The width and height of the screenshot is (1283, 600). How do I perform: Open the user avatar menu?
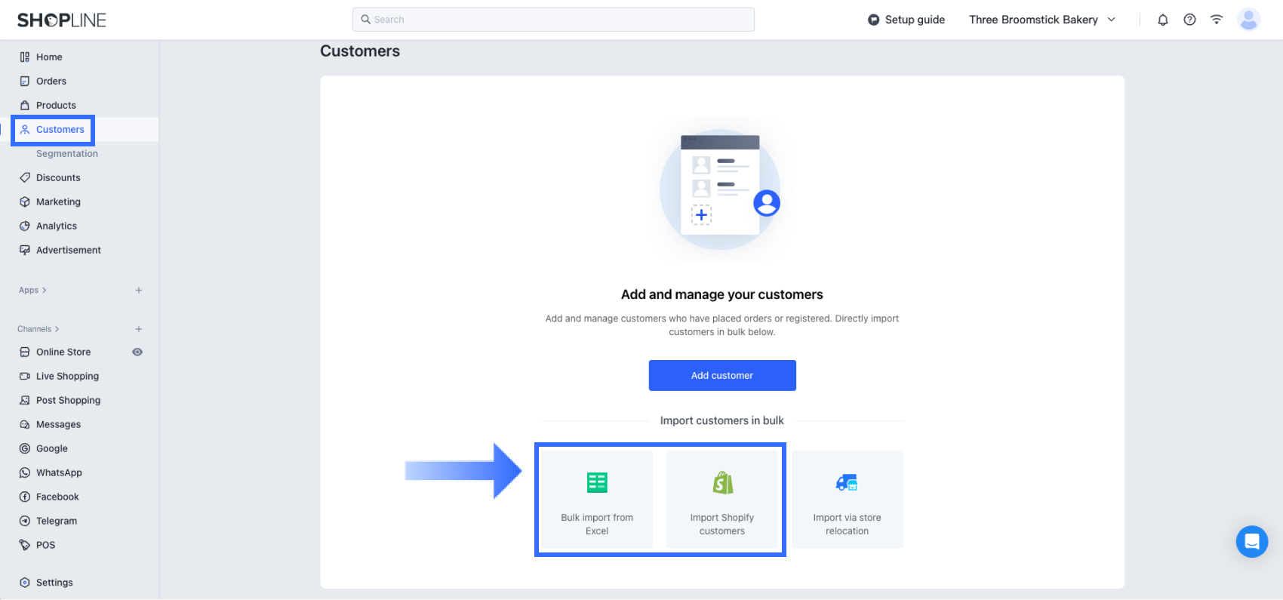[1249, 20]
